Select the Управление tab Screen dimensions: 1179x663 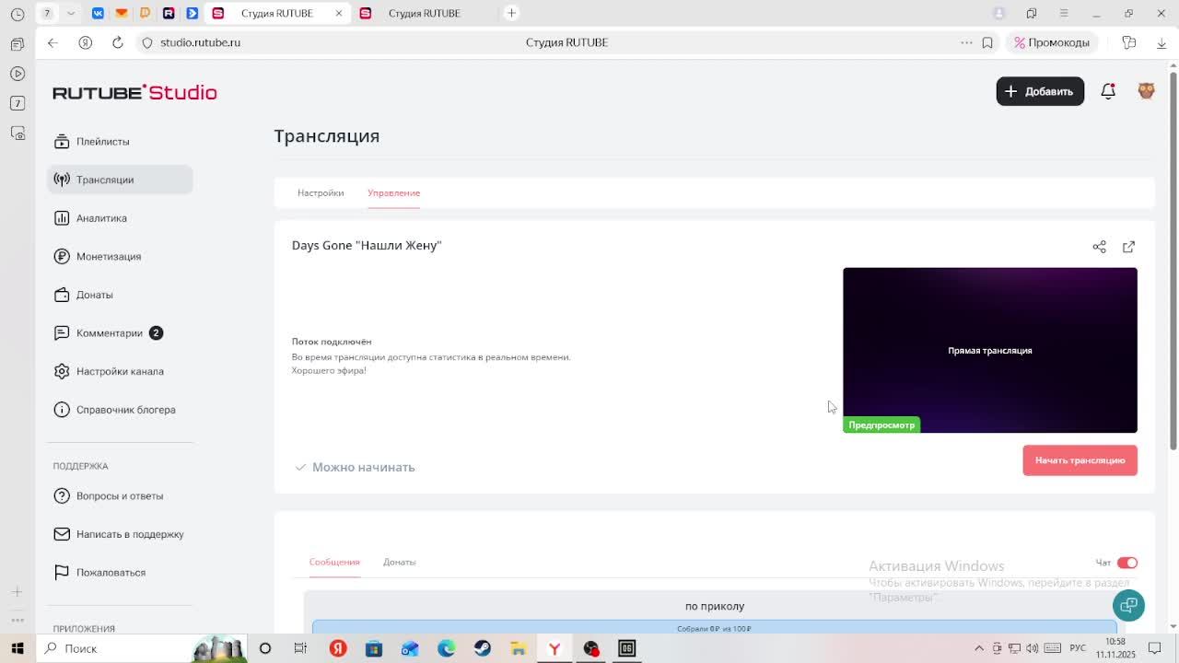click(393, 192)
